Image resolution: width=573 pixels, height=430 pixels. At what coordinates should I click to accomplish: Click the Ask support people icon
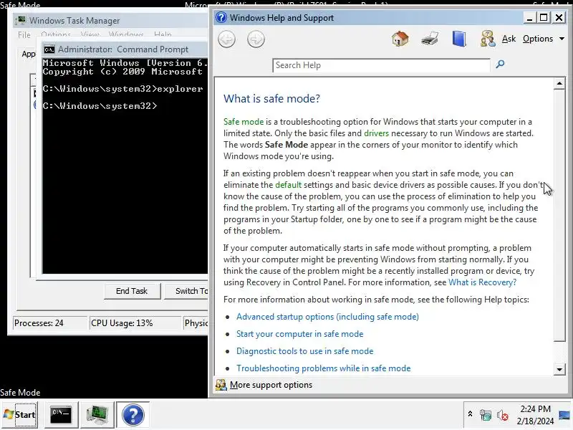click(x=488, y=39)
